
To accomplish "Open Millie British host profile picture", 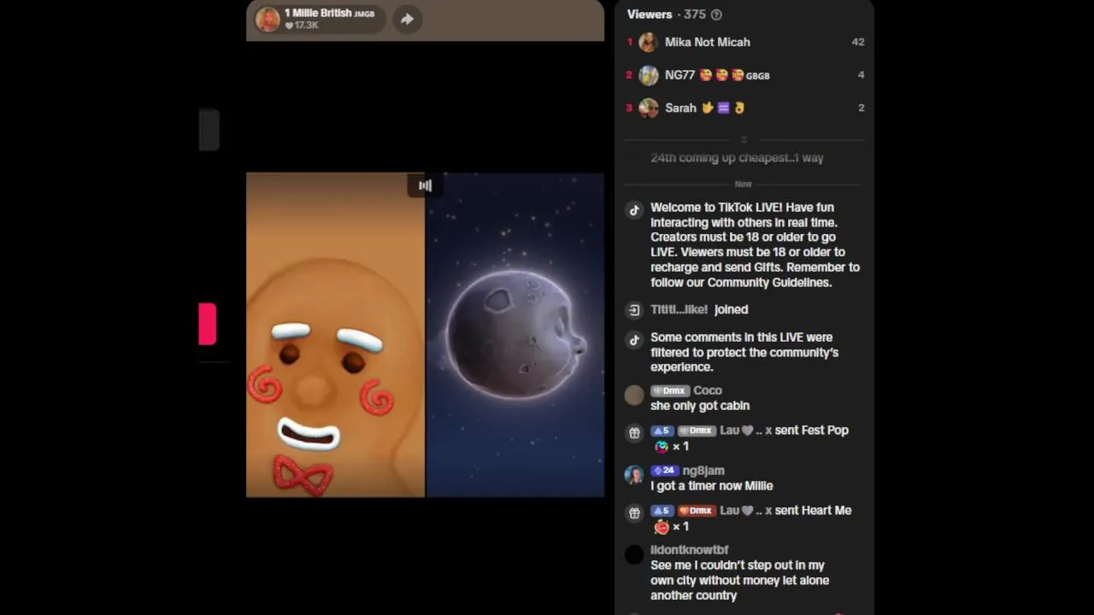I will pyautogui.click(x=268, y=19).
